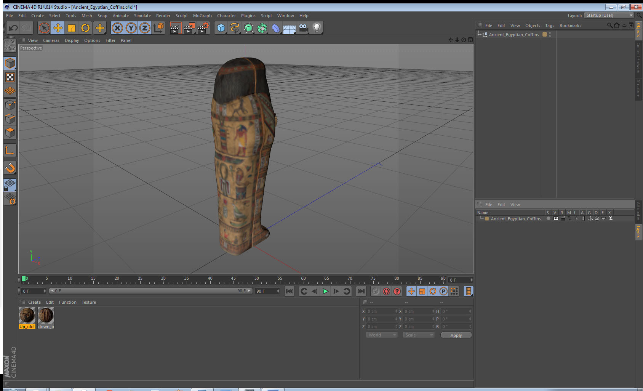This screenshot has height=391, width=643.
Task: Switch to Model mode
Action: [10, 63]
